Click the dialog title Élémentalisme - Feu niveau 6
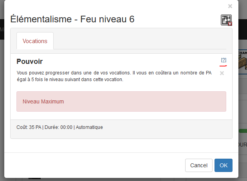This screenshot has height=181, width=247. click(x=72, y=19)
